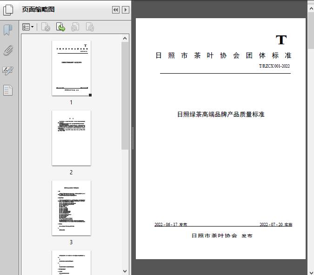Open the page thumbnails panel icon
Image resolution: width=314 pixels, height=275 pixels.
8,10
